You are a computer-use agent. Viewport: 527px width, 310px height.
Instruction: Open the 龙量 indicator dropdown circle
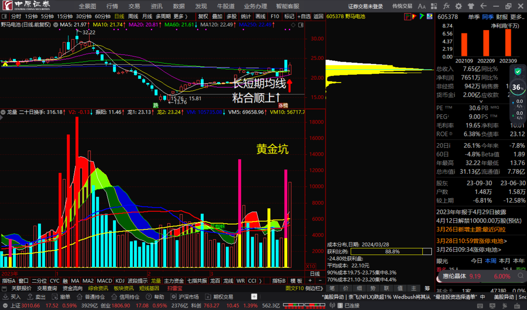(3, 112)
